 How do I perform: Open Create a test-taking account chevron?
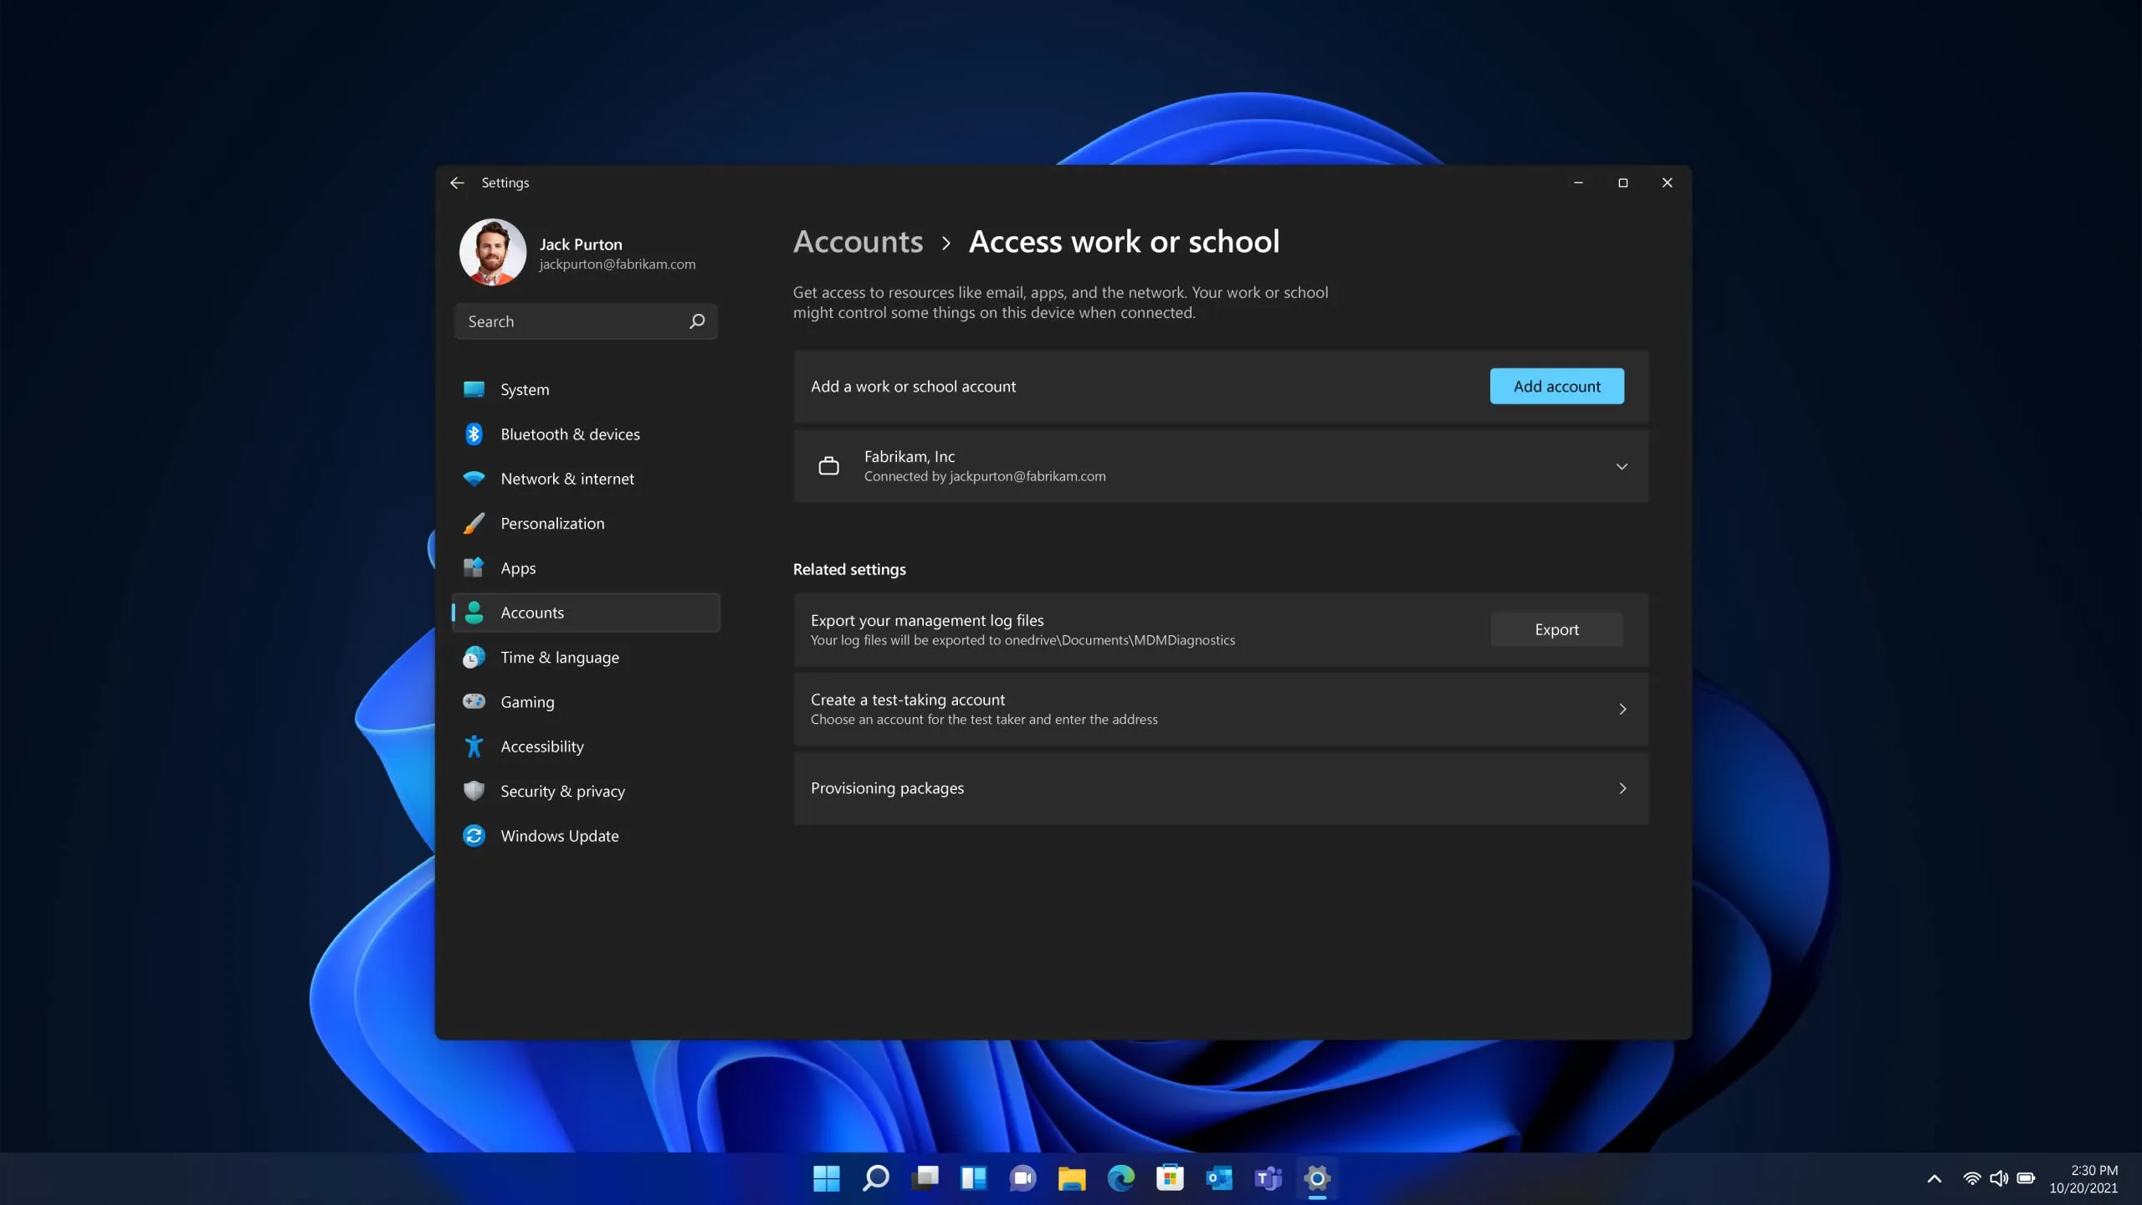coord(1622,710)
